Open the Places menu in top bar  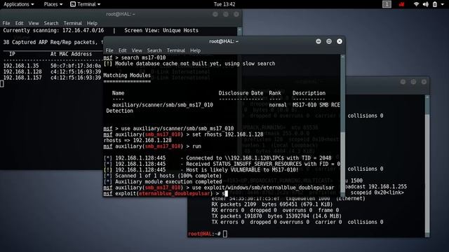click(x=53, y=4)
